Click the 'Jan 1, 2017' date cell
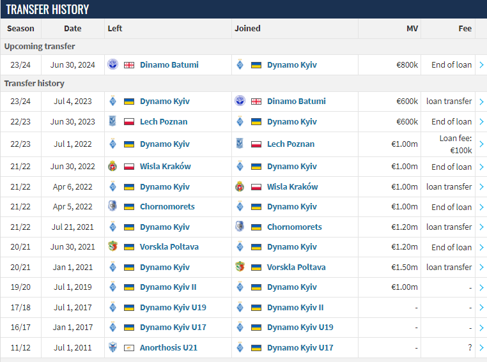This screenshot has height=362, width=487. click(73, 328)
